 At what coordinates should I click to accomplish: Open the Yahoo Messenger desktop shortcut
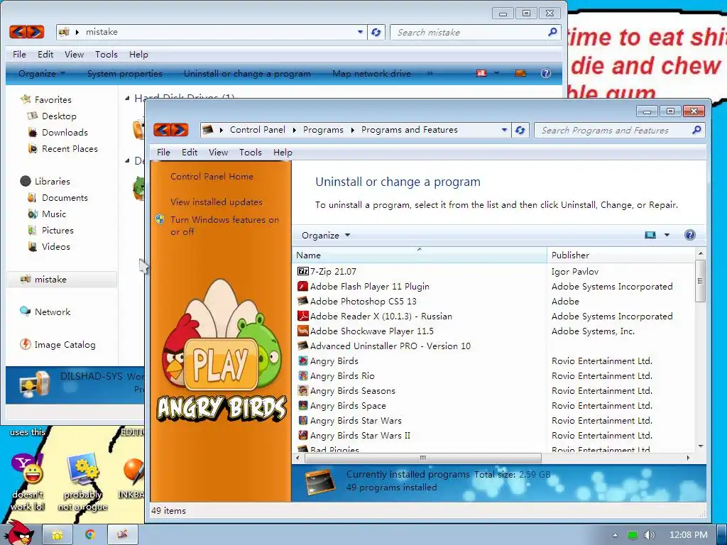[28, 469]
